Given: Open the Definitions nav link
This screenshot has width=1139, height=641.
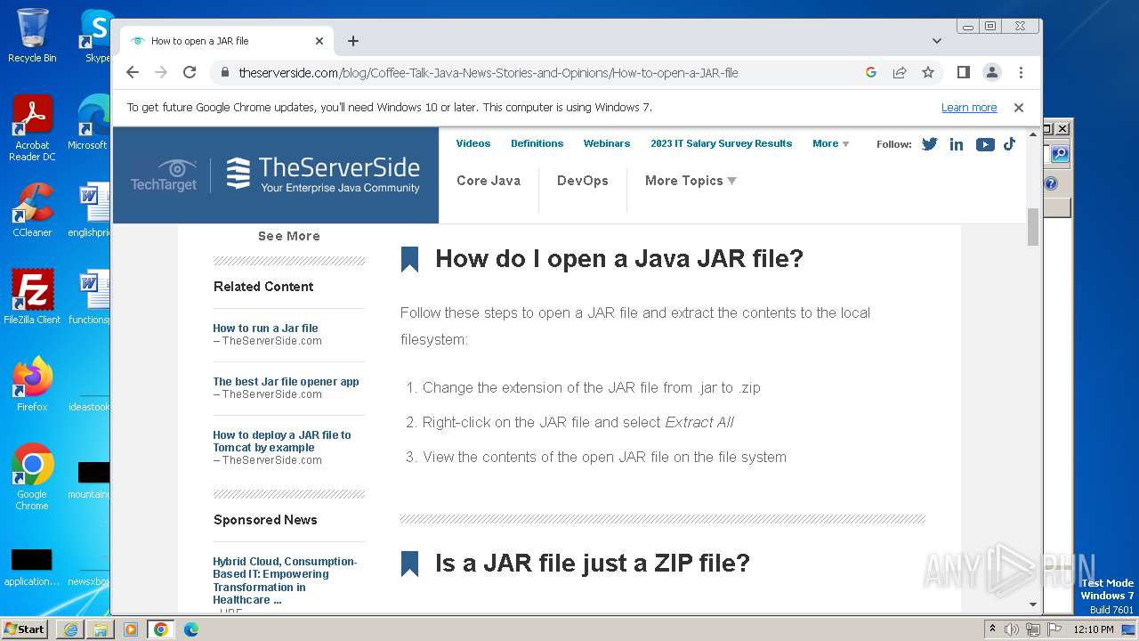Looking at the screenshot, I should (537, 143).
